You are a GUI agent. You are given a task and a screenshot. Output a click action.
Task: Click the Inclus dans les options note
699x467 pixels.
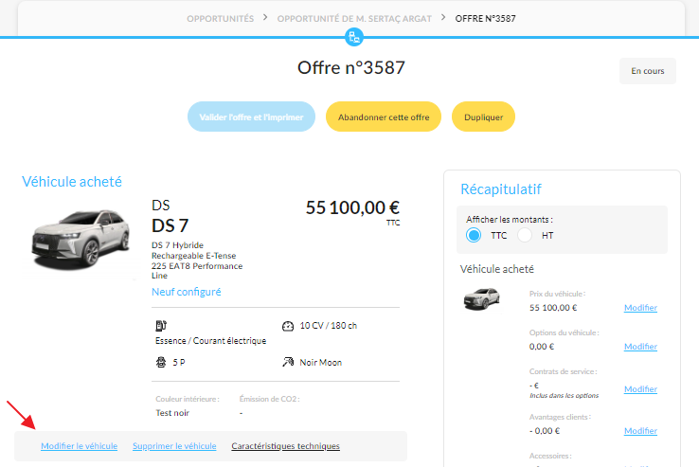[x=564, y=396]
